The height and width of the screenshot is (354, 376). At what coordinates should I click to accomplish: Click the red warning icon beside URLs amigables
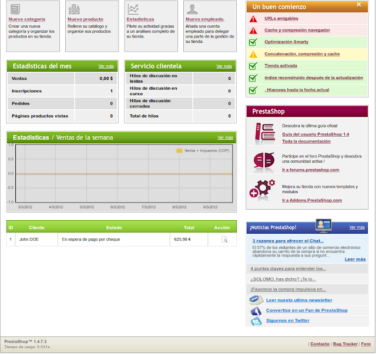pos(253,19)
